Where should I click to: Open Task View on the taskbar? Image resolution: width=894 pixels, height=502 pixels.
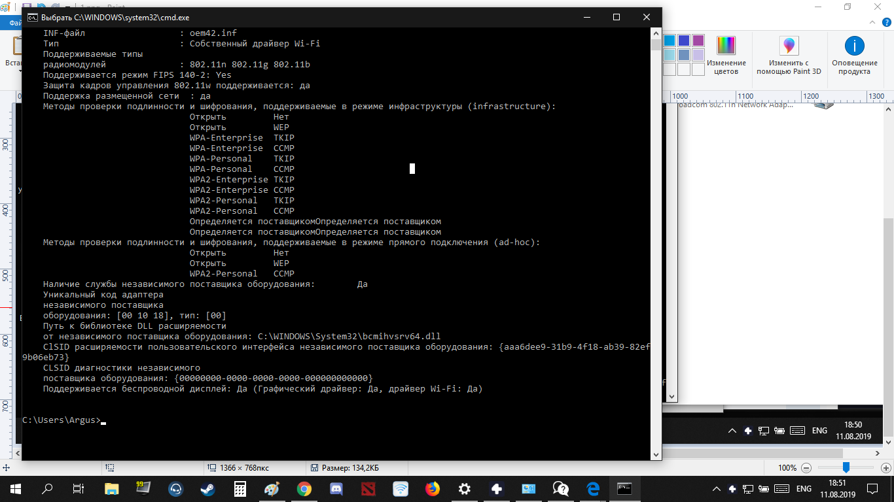(x=79, y=488)
